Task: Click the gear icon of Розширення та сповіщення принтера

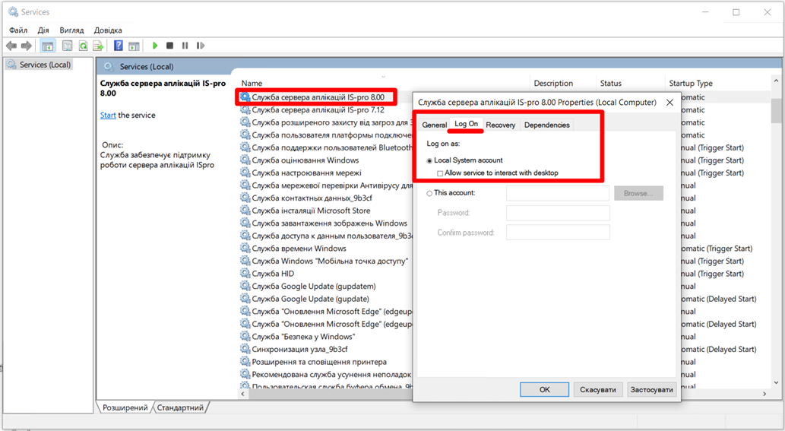Action: pos(245,361)
